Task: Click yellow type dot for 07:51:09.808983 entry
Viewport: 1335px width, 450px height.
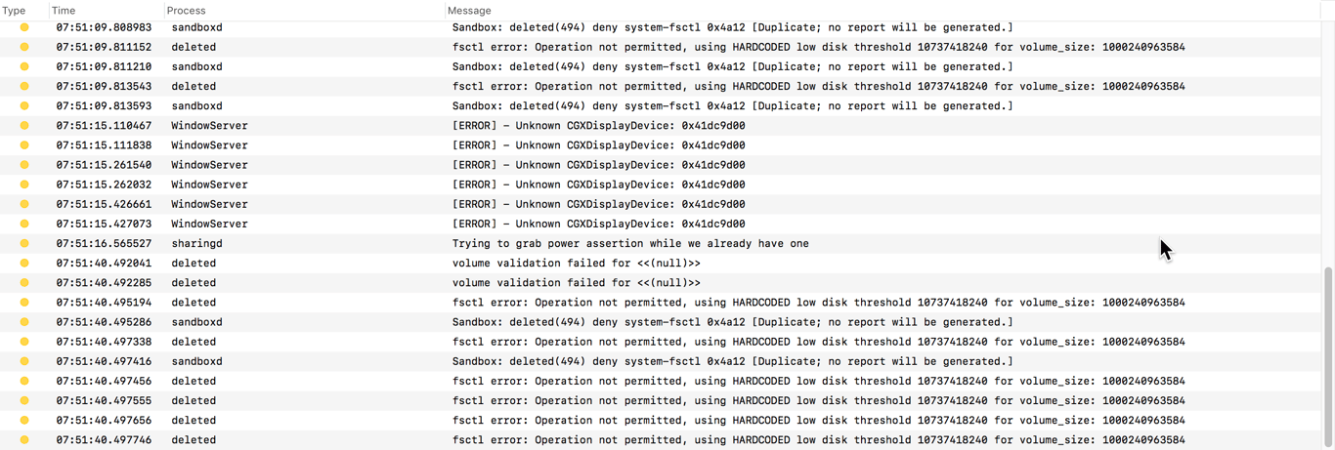Action: point(24,27)
